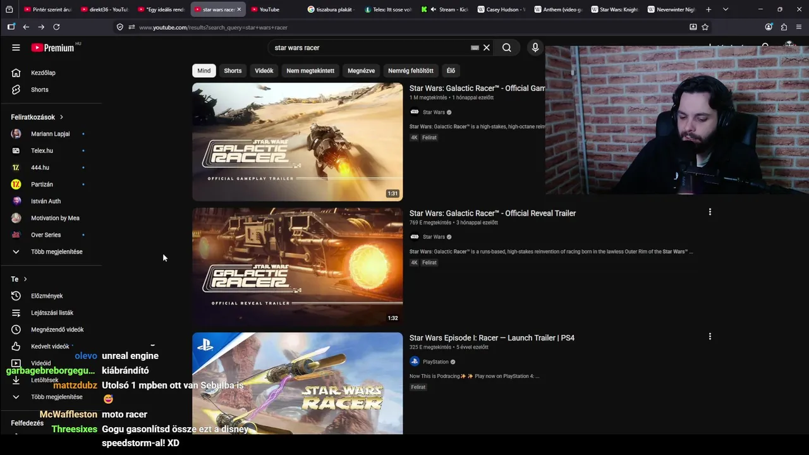The height and width of the screenshot is (455, 809).
Task: Go back with browser back arrow
Action: [x=26, y=27]
